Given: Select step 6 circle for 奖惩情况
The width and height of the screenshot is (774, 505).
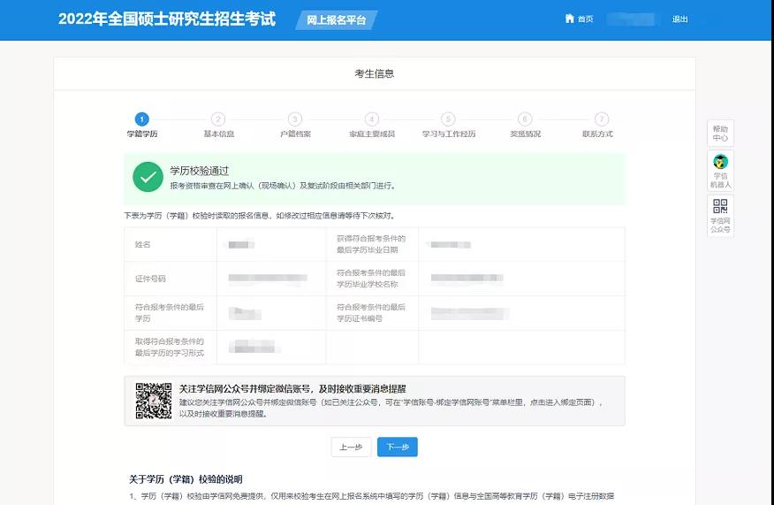Looking at the screenshot, I should 525,119.
